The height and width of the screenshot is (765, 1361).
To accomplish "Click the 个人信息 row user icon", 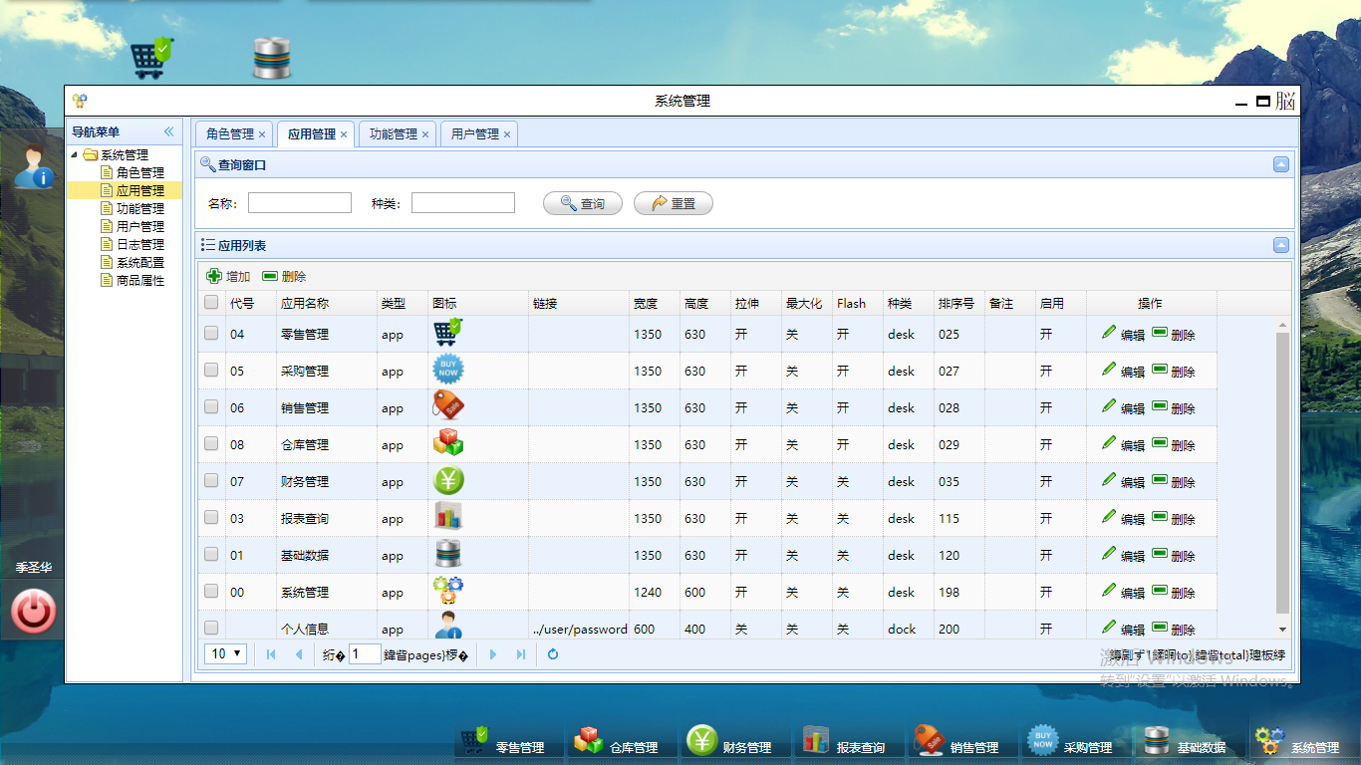I will click(448, 626).
